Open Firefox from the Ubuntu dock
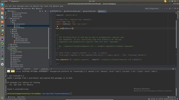 [x=2, y=9]
